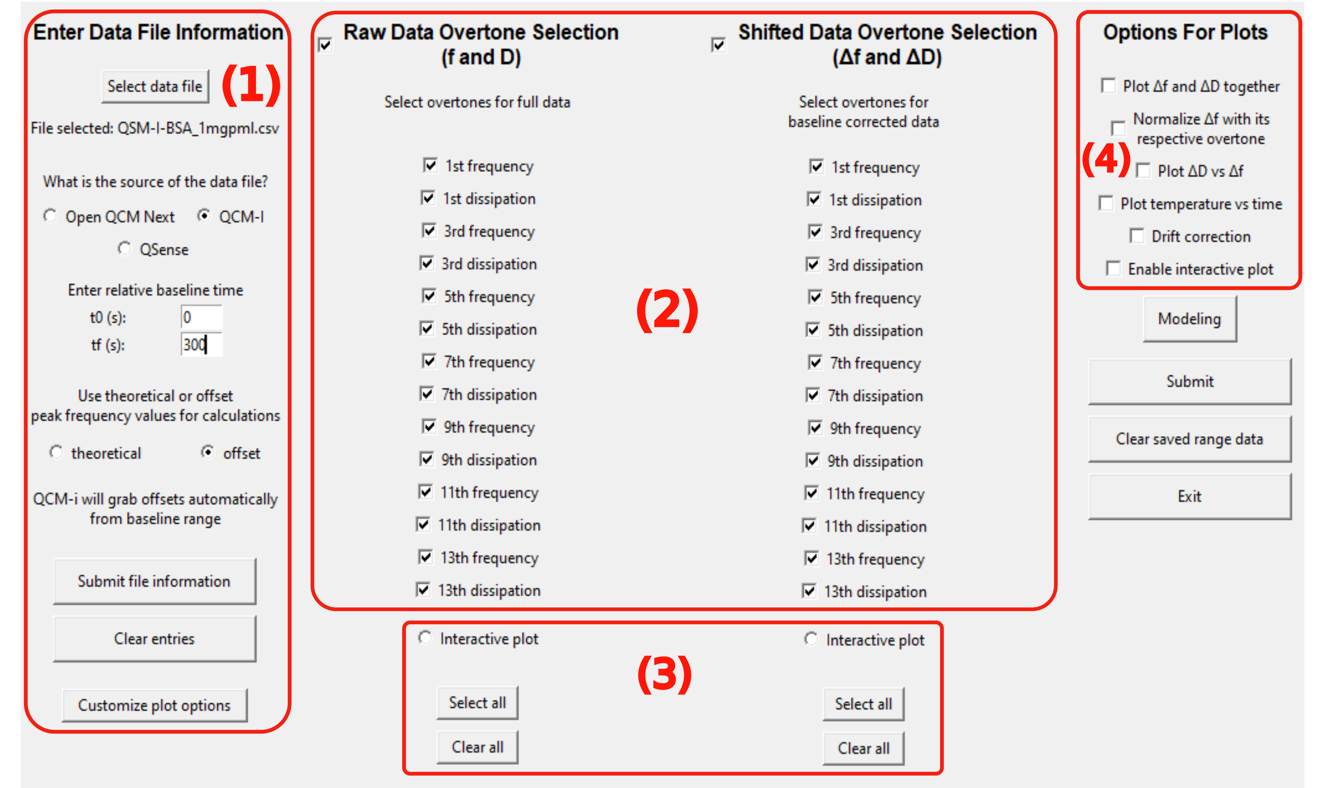Image resolution: width=1323 pixels, height=788 pixels.
Task: Choose theoretical peak frequency values
Action: click(x=57, y=452)
